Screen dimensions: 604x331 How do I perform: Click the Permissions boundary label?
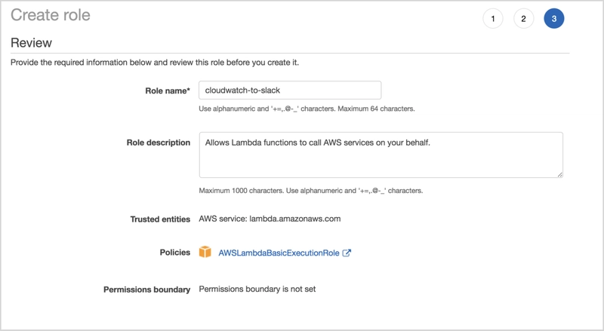pyautogui.click(x=146, y=289)
